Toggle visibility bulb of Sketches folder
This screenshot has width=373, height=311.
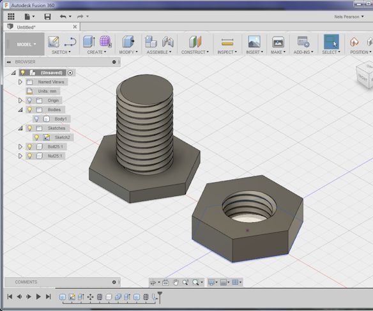(x=29, y=128)
